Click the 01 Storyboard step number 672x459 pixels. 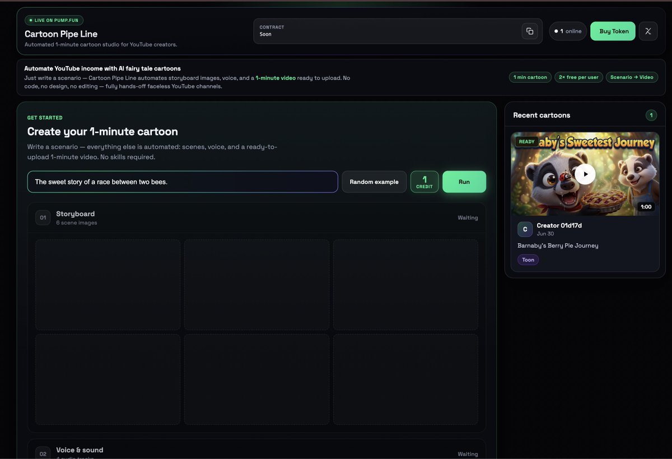coord(43,217)
